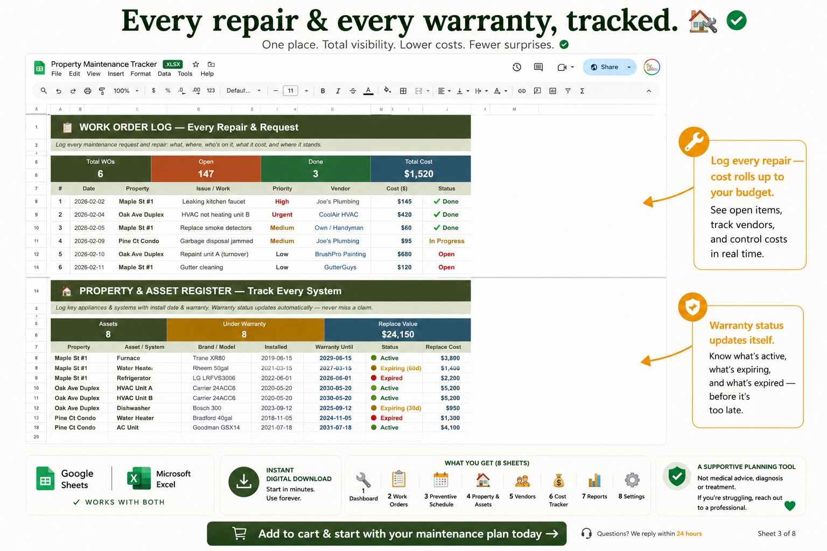Open the Default font dropdown
This screenshot has height=551, width=827.
coord(244,91)
